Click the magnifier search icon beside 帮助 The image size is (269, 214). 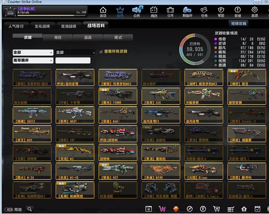(30, 209)
